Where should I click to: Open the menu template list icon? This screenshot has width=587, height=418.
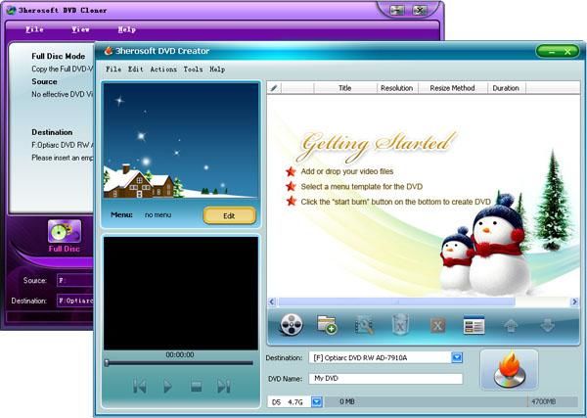[x=474, y=324]
